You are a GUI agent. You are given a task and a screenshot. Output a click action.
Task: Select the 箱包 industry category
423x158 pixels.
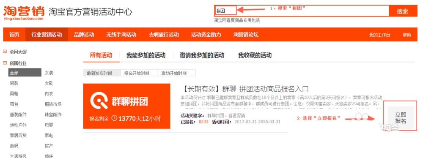click(14, 104)
